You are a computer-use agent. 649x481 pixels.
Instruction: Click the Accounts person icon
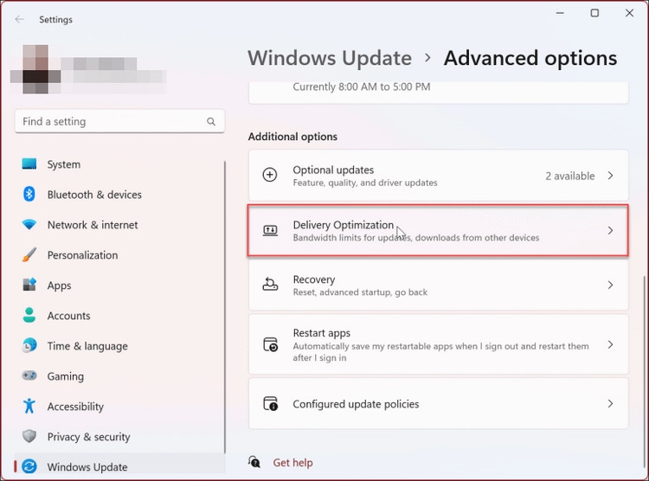pos(29,315)
